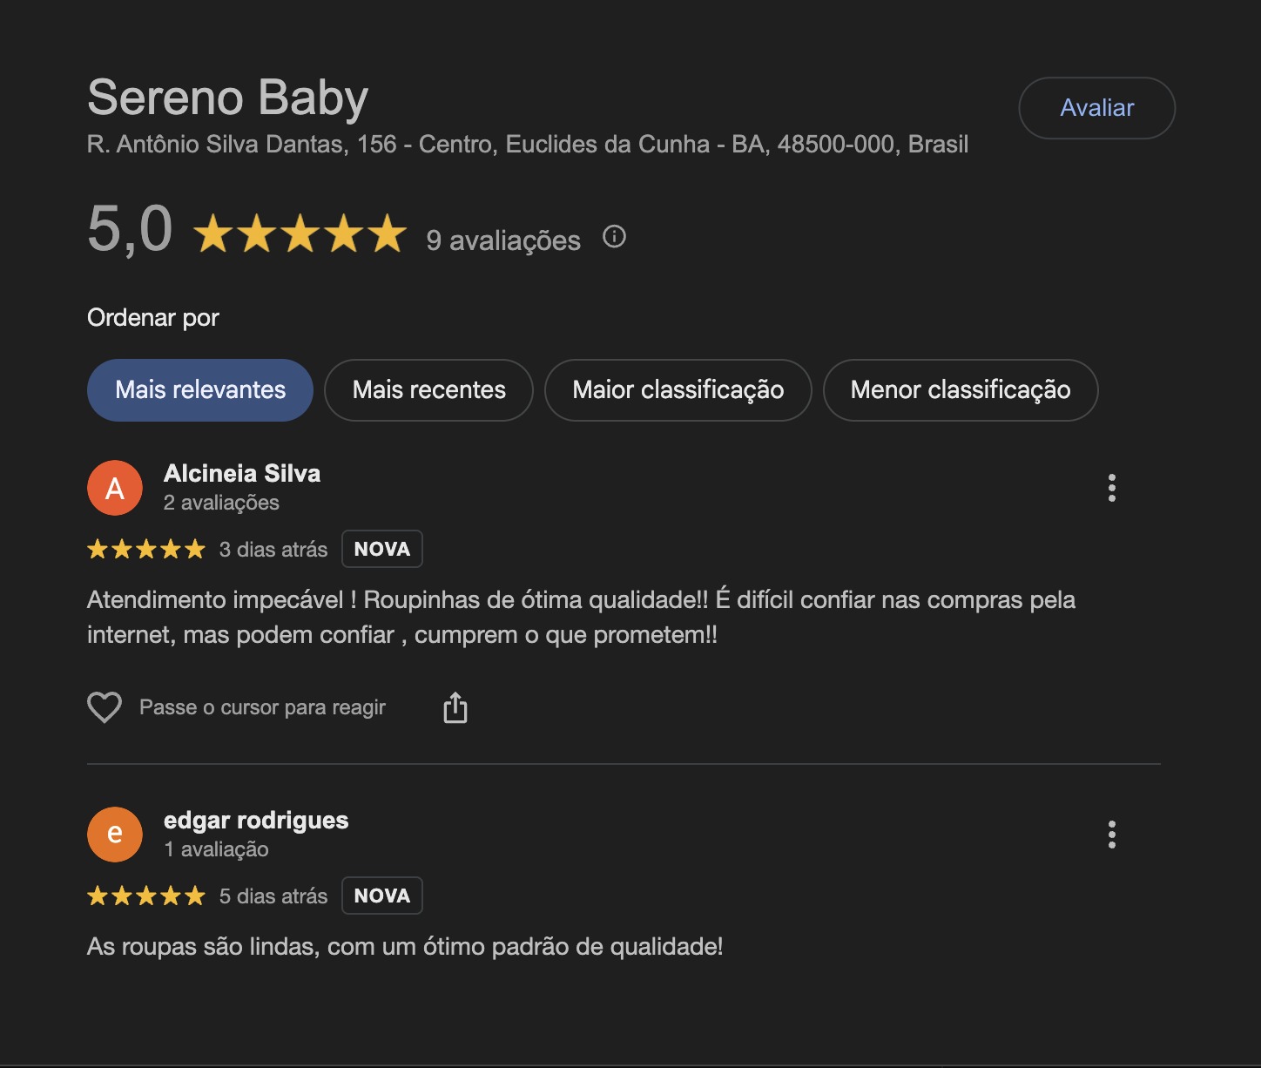
Task: Open Alcineia Silva's profile avatar
Action: tap(114, 488)
